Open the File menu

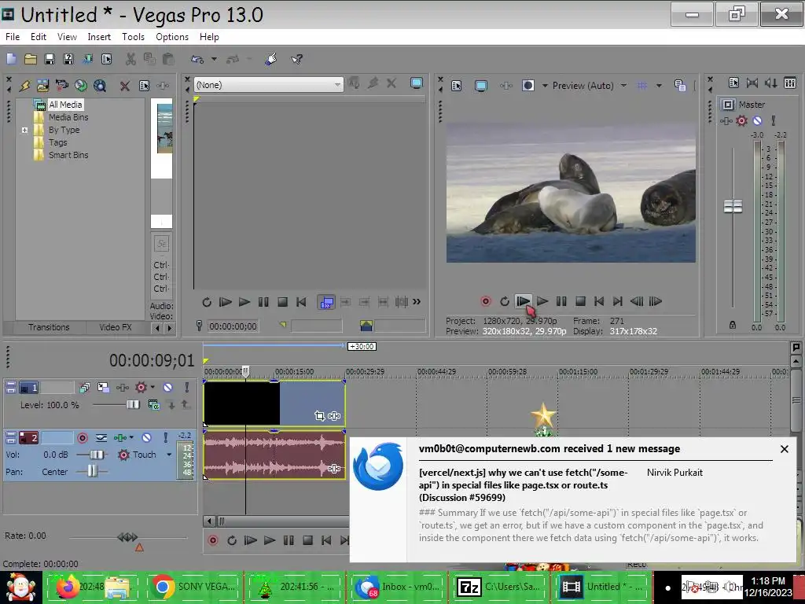(13, 37)
